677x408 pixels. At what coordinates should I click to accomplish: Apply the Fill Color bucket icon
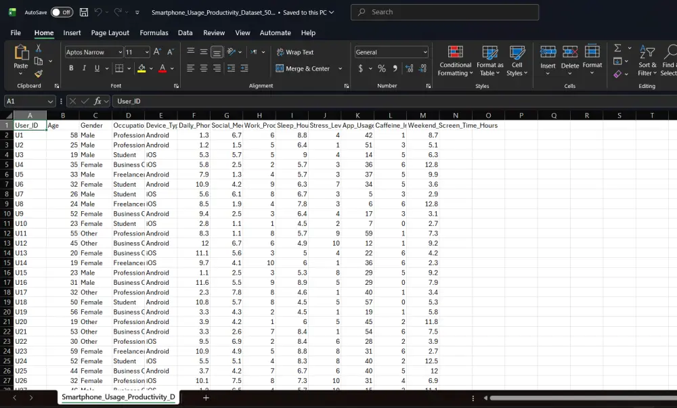[x=141, y=68]
